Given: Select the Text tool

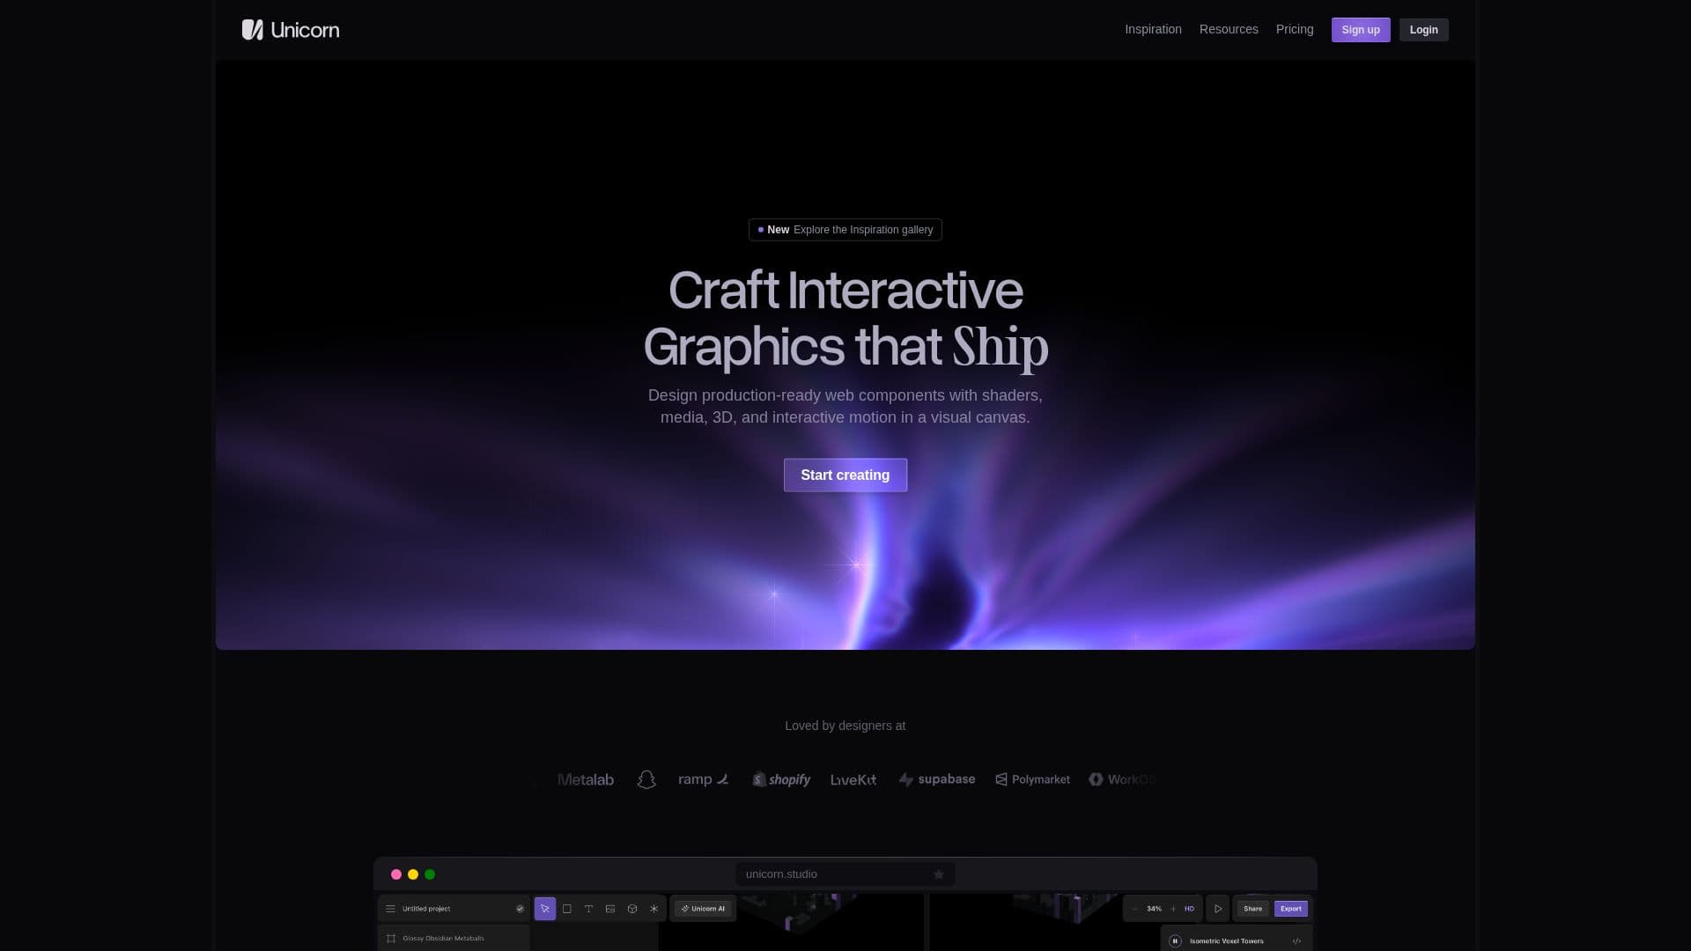Looking at the screenshot, I should tap(588, 909).
